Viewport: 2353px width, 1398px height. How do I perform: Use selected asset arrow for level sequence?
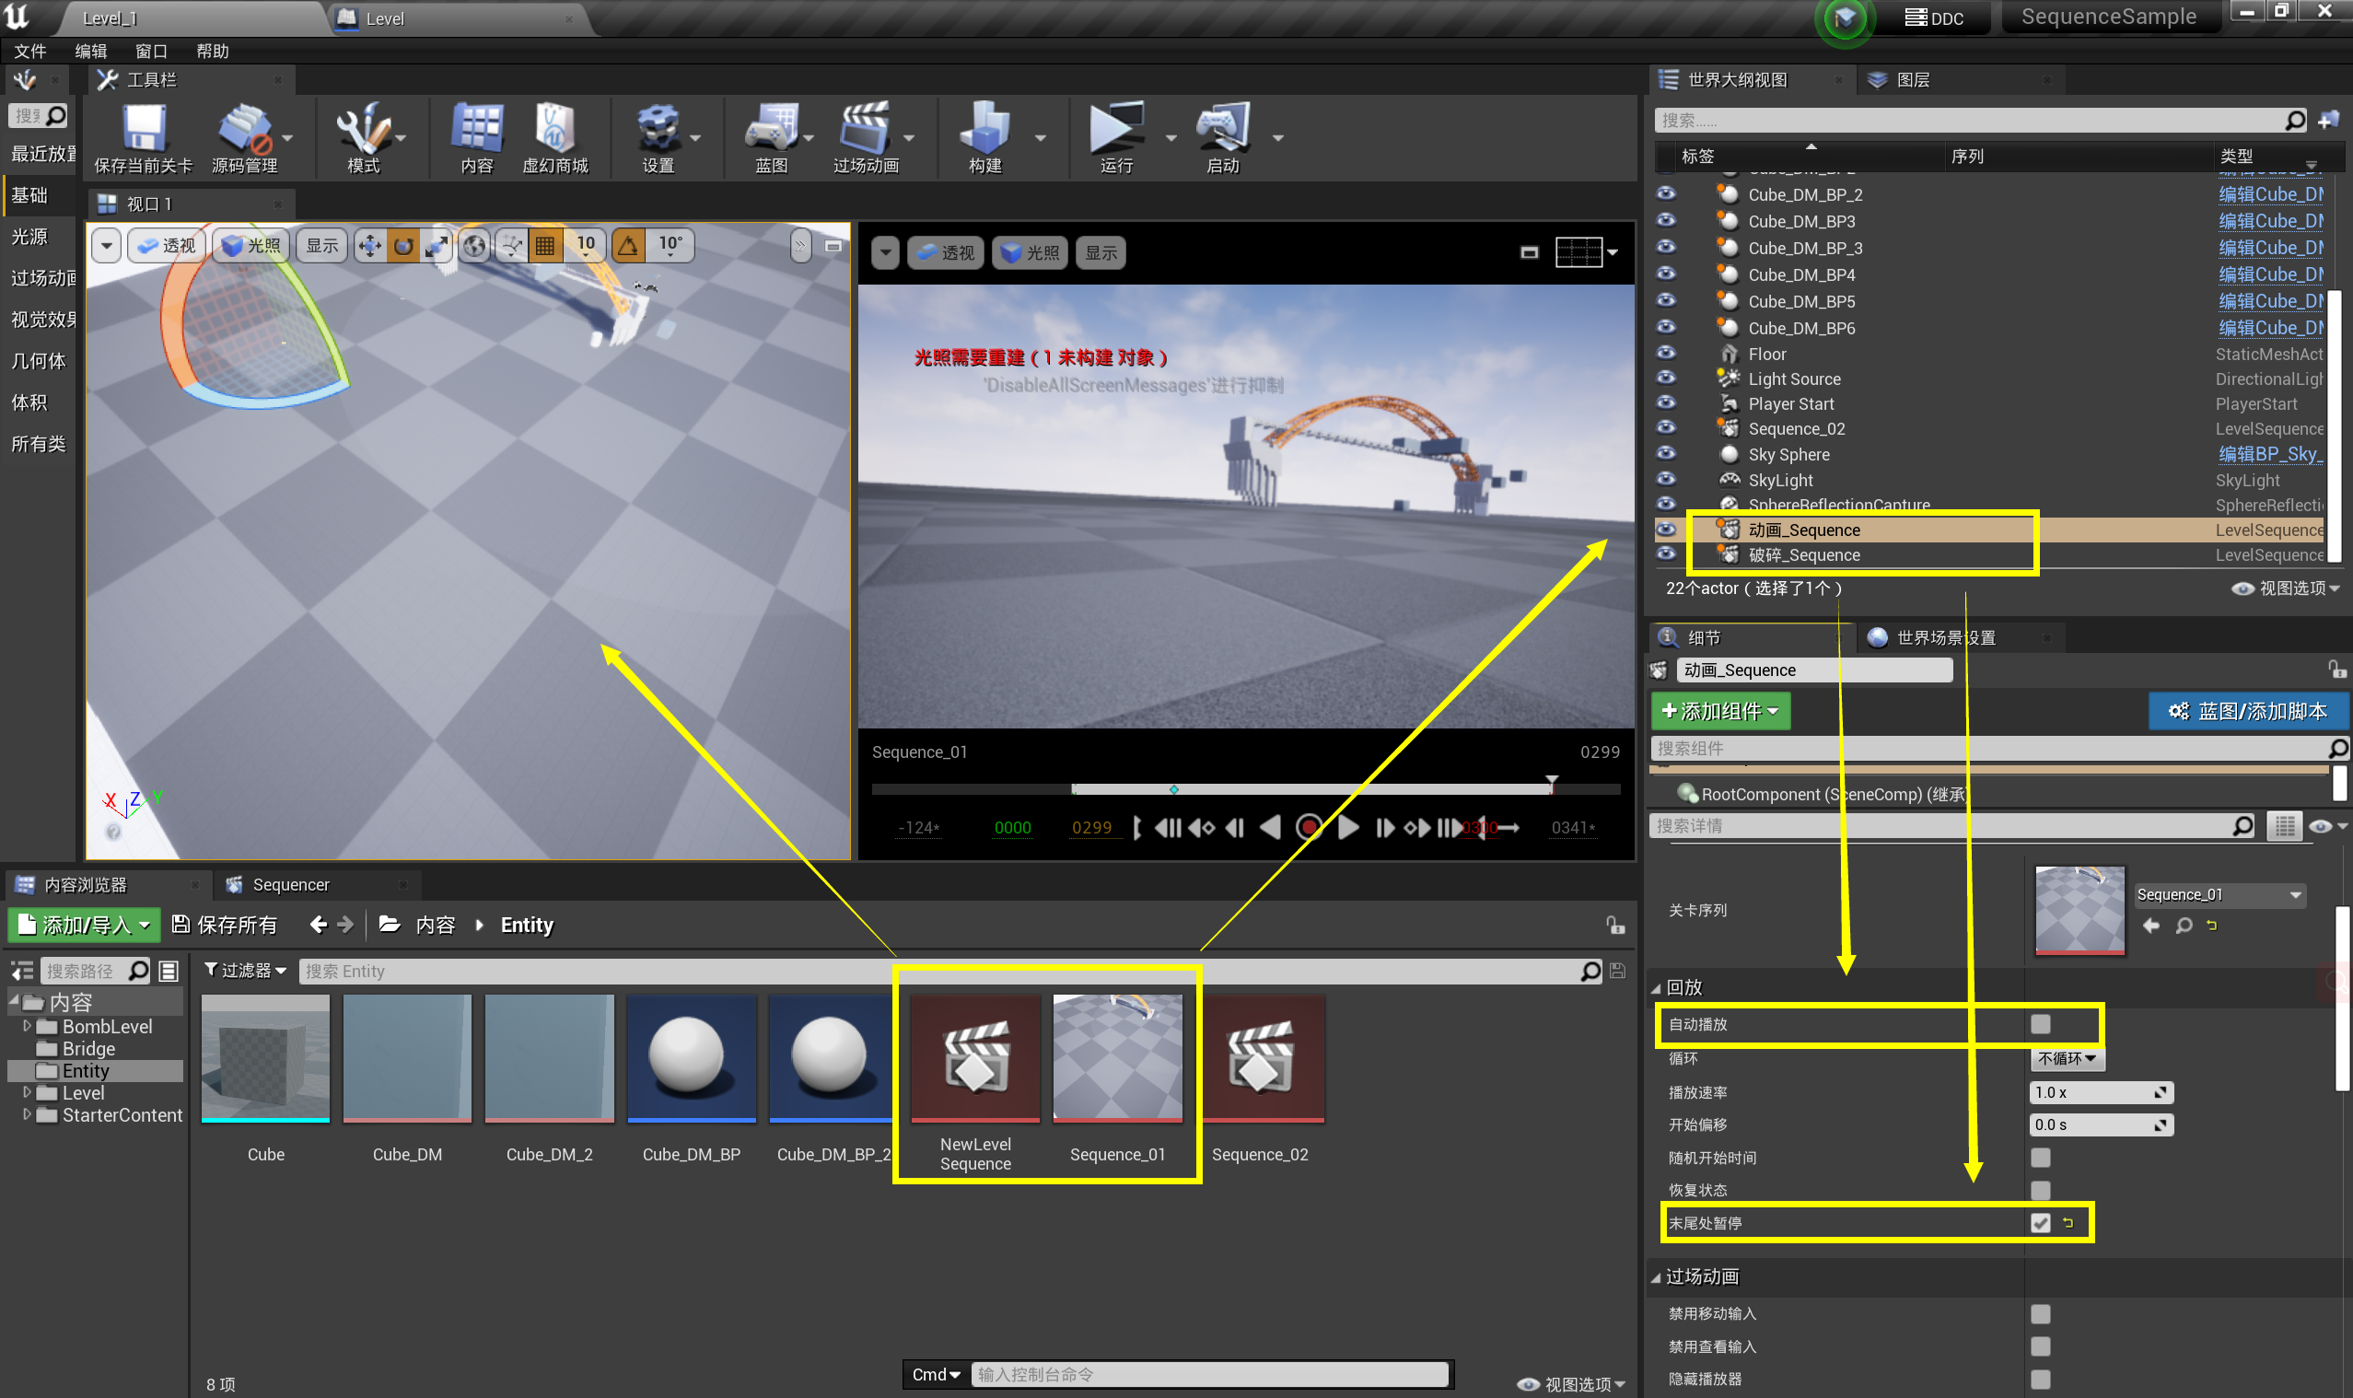pyautogui.click(x=2151, y=926)
